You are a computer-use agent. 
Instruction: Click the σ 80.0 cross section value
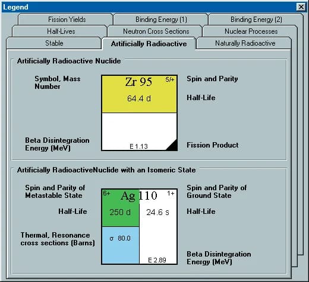pos(120,238)
